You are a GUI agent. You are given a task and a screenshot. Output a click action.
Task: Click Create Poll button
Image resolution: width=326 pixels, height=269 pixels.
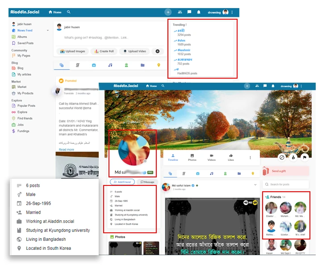104,51
